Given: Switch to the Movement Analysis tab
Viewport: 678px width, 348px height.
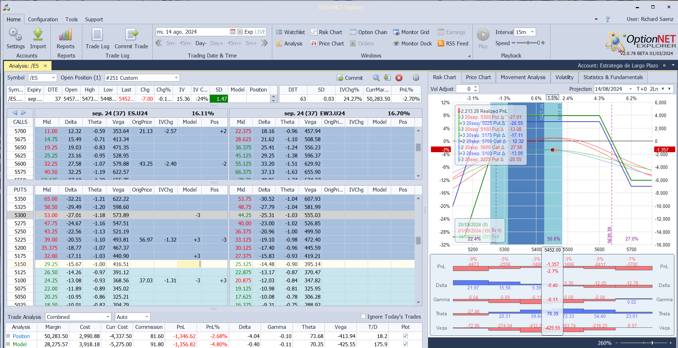Looking at the screenshot, I should 523,77.
